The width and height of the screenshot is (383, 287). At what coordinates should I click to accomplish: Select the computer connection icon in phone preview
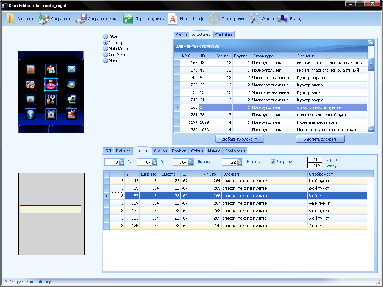coord(71,99)
